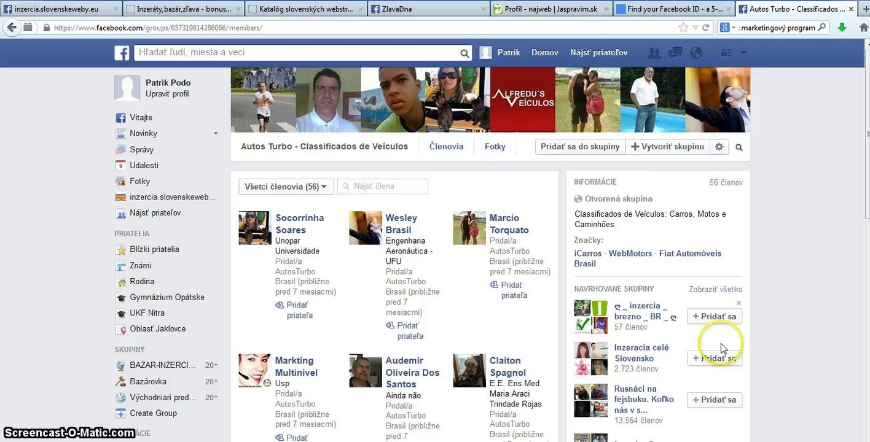This screenshot has width=870, height=442.
Task: Click the browser search magnifier icon
Action: point(822,28)
